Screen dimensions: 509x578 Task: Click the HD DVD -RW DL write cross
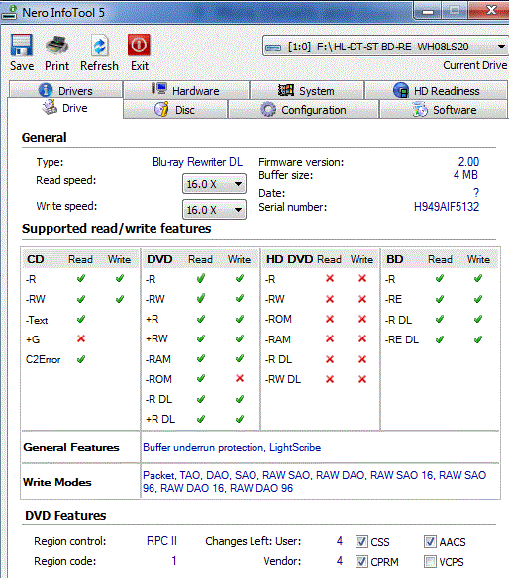(362, 379)
